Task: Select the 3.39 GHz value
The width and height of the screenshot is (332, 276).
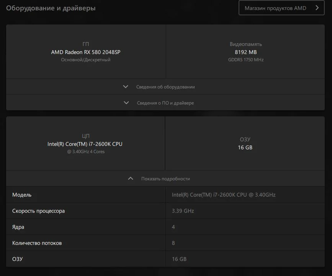Action: [183, 211]
